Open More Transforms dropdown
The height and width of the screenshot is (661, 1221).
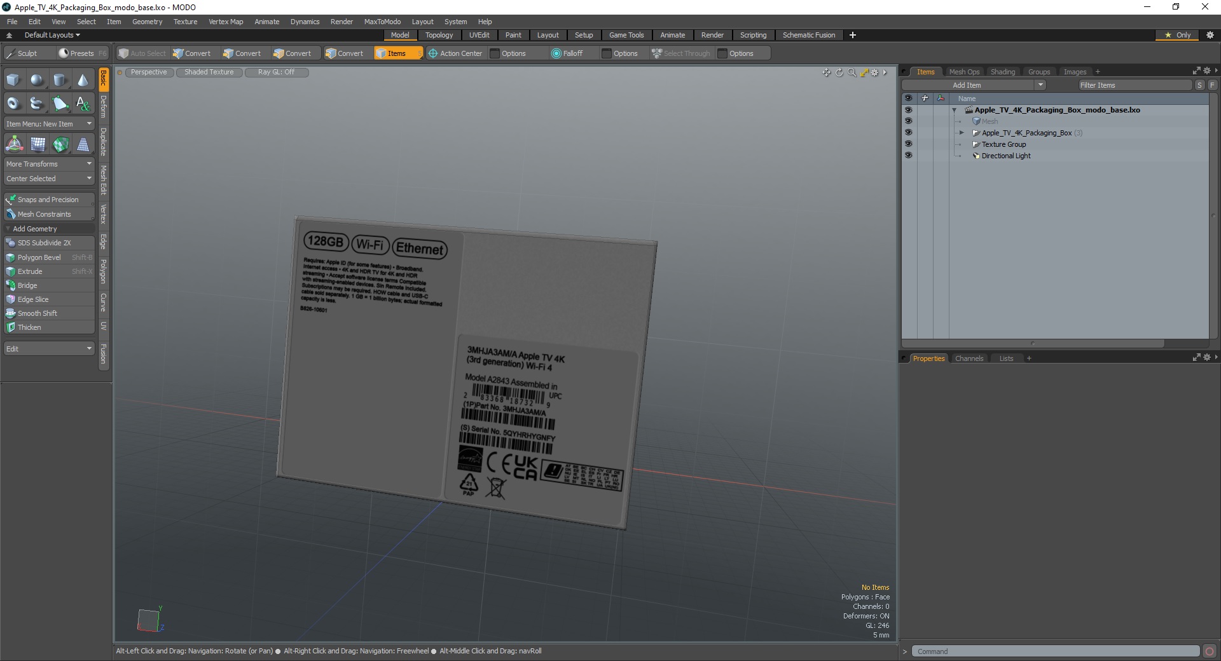pyautogui.click(x=50, y=164)
